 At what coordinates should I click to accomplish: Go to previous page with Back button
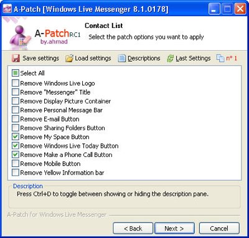coord(133,229)
